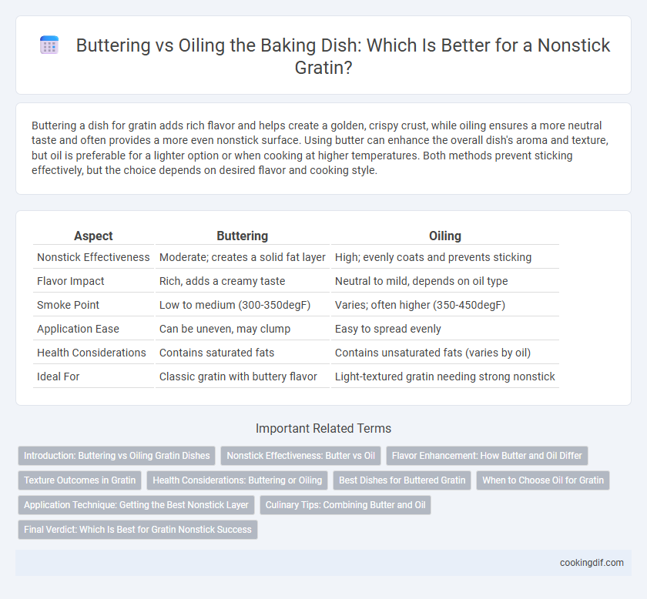Click the Texture Outcomes in Gratin tag
Image resolution: width=647 pixels, height=599 pixels.
[79, 480]
